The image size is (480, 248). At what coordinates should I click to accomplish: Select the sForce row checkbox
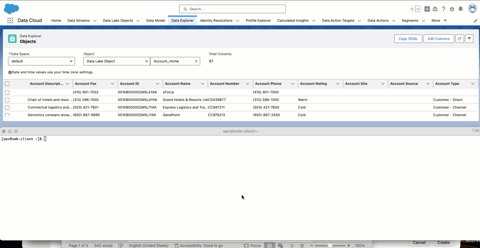pos(7,92)
